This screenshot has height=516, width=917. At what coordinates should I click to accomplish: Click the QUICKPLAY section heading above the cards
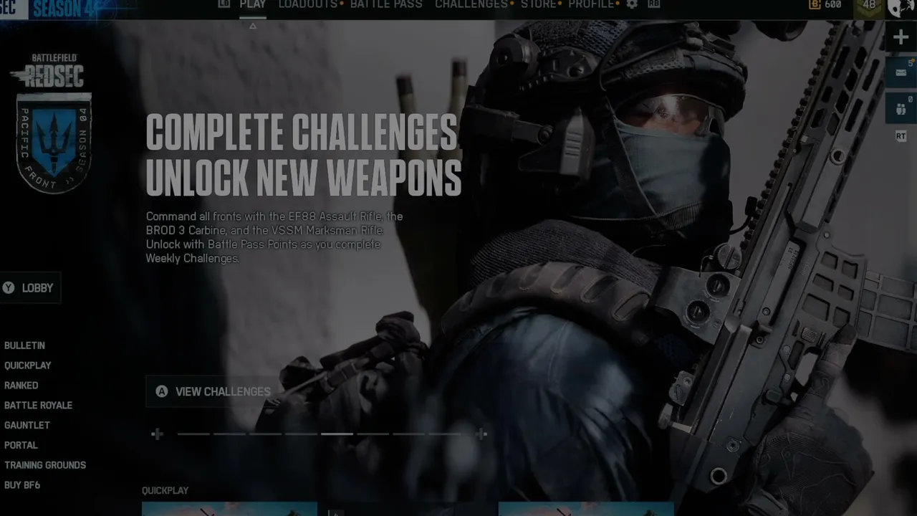[x=165, y=491]
